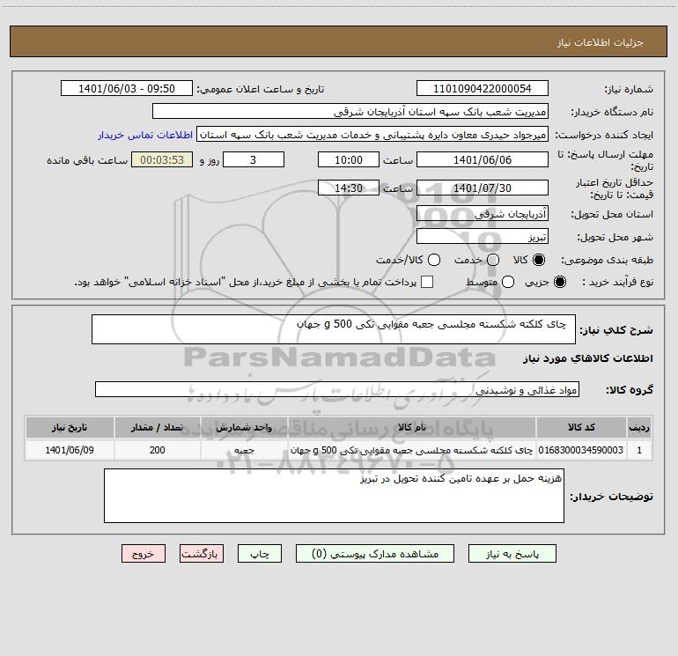Click the price validity date 1401/07/30
The width and height of the screenshot is (678, 656).
(483, 188)
